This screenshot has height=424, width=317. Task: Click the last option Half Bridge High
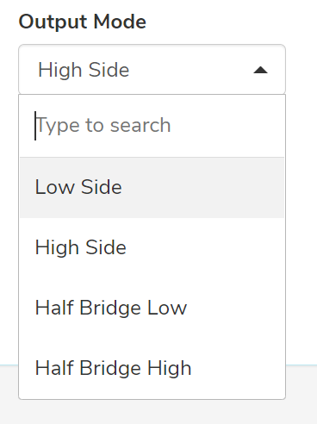(x=152, y=368)
